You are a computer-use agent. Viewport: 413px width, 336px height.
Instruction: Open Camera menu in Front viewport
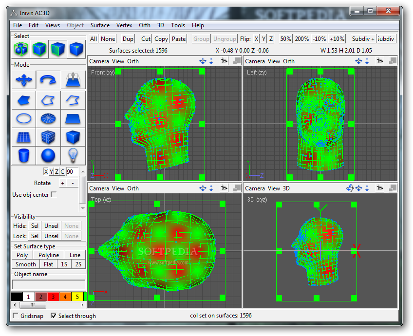[x=99, y=61]
